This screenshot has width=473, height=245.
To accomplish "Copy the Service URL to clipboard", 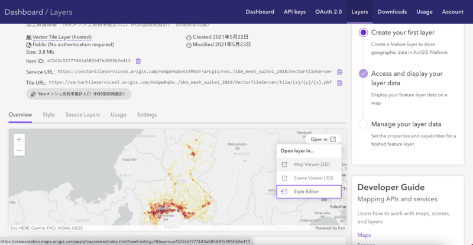I will pyautogui.click(x=339, y=72).
